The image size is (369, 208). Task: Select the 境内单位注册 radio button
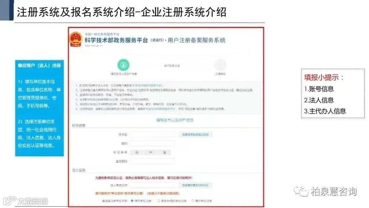(132, 201)
